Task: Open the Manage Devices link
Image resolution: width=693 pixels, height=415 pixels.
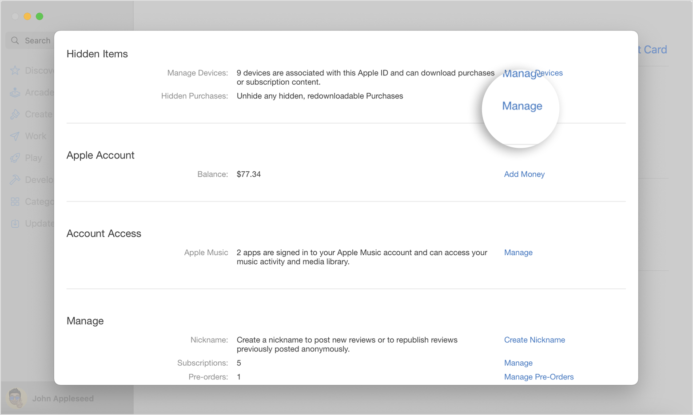Action: [x=533, y=73]
